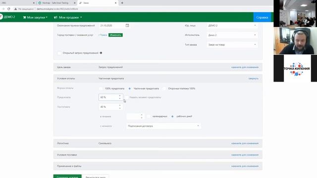Decrease the 60 % prepayment with its down arrow
The height and width of the screenshot is (178, 317).
click(x=120, y=98)
